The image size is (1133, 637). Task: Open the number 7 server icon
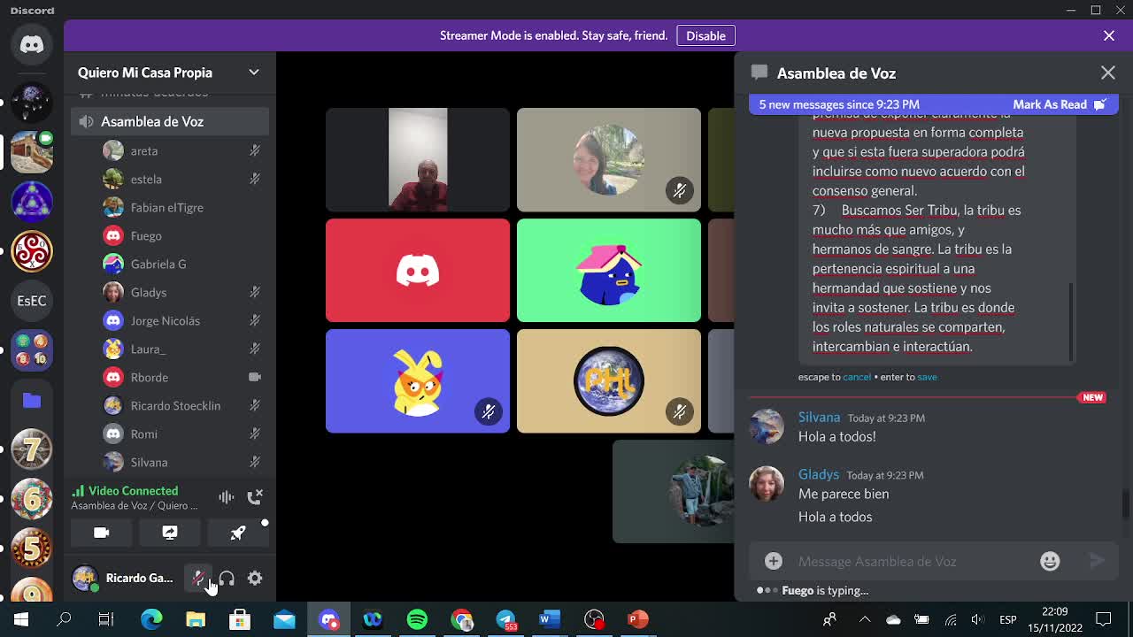[x=32, y=449]
